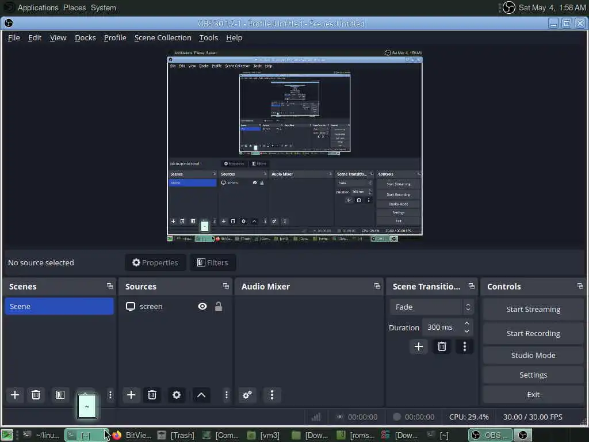
Task: Open the View menu
Action: pos(58,37)
